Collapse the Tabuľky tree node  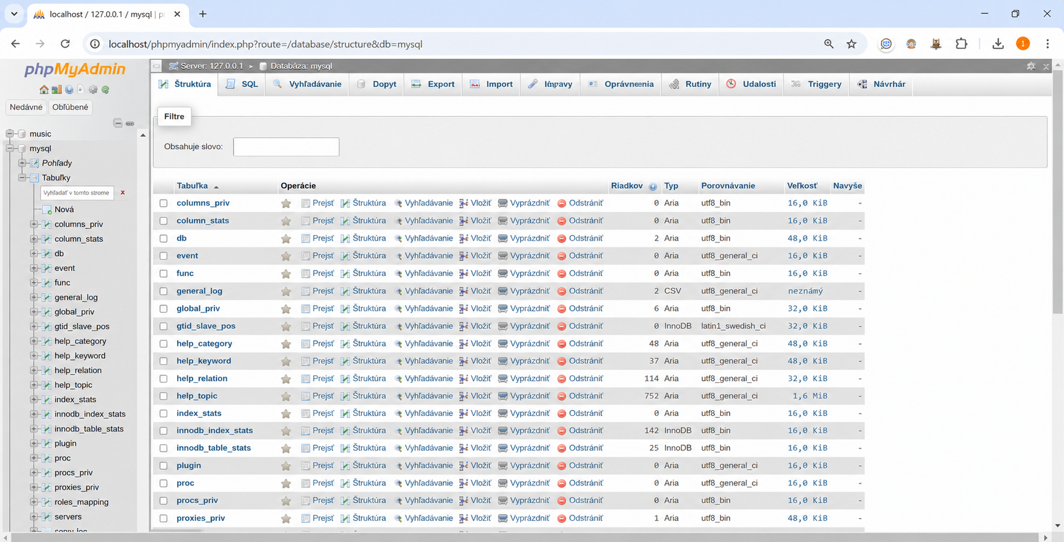click(22, 178)
